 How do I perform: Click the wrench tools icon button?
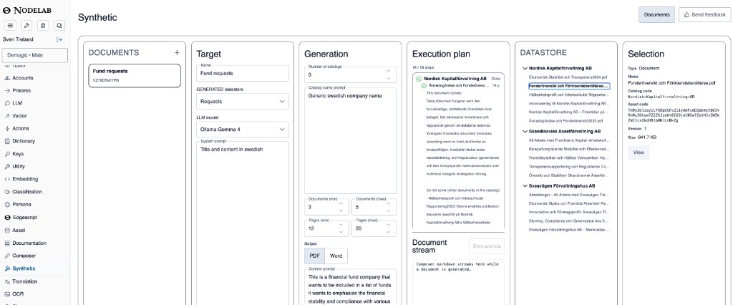[26, 26]
